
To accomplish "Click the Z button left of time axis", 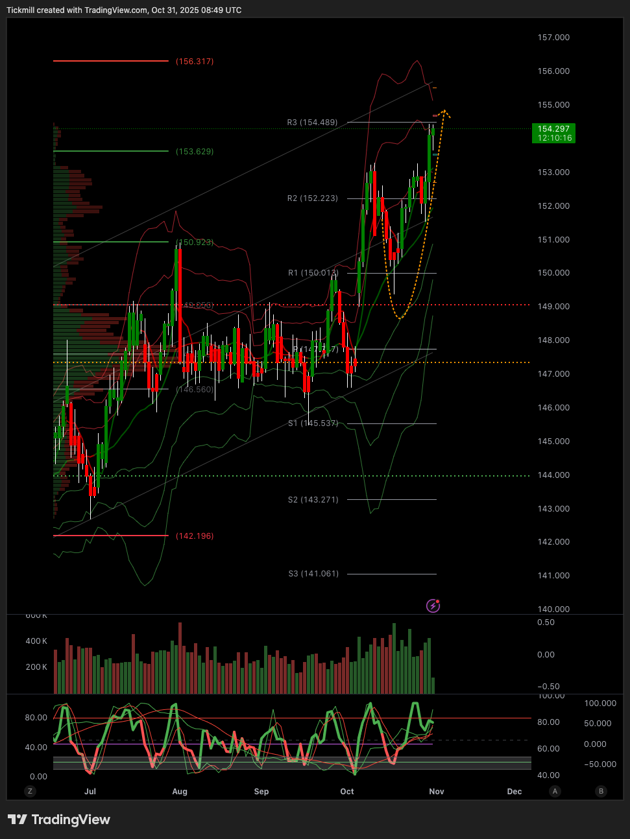I will coord(29,791).
